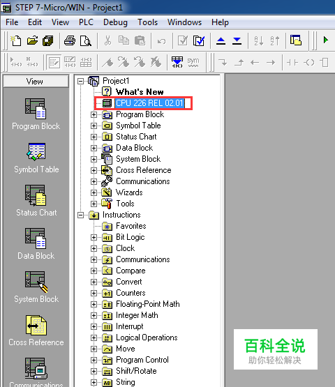Collapse the Instructions tree node

click(80, 215)
